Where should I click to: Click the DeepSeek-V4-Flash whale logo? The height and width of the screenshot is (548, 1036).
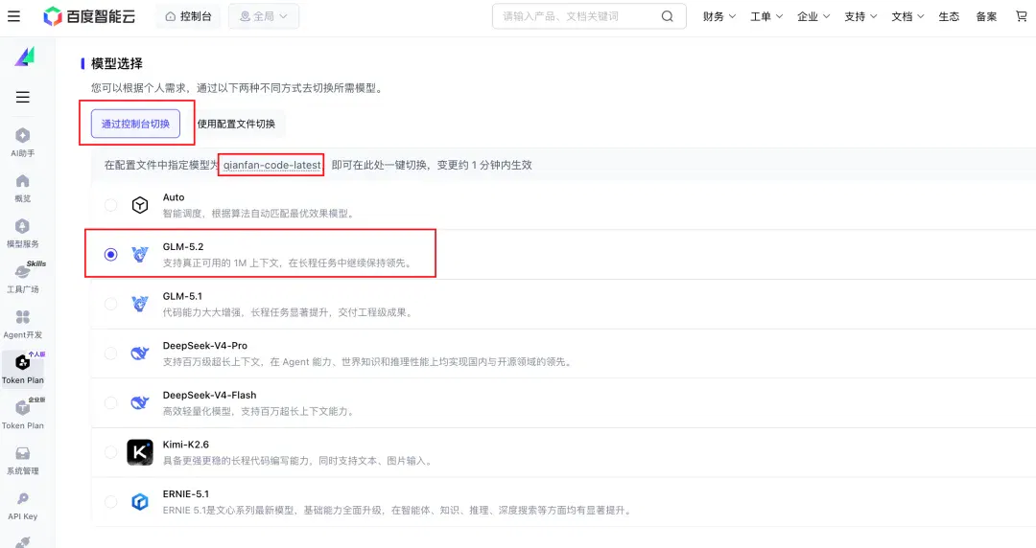click(139, 402)
